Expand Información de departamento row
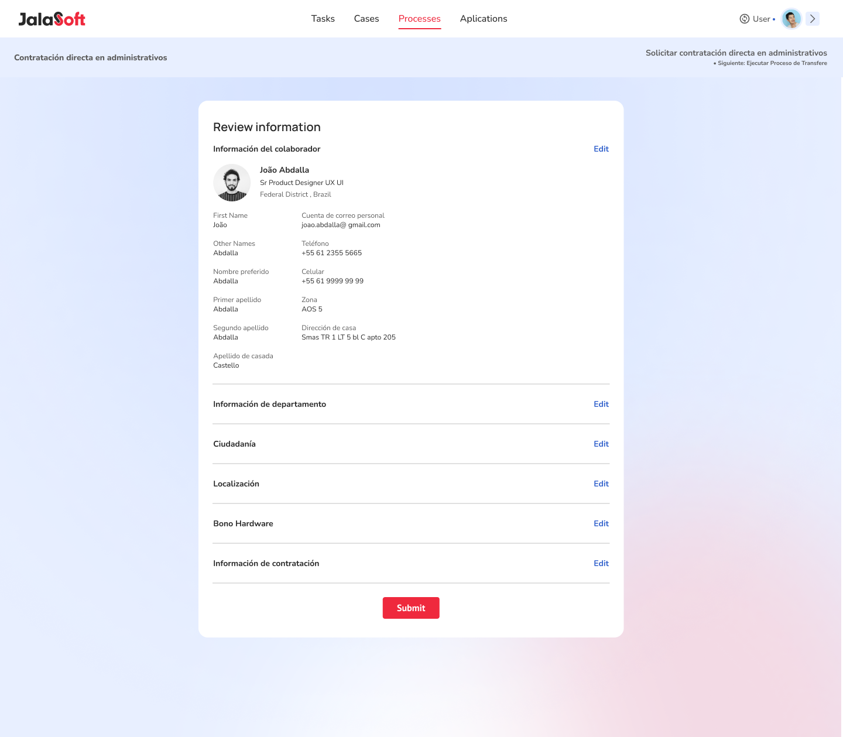This screenshot has width=843, height=737. click(x=269, y=404)
